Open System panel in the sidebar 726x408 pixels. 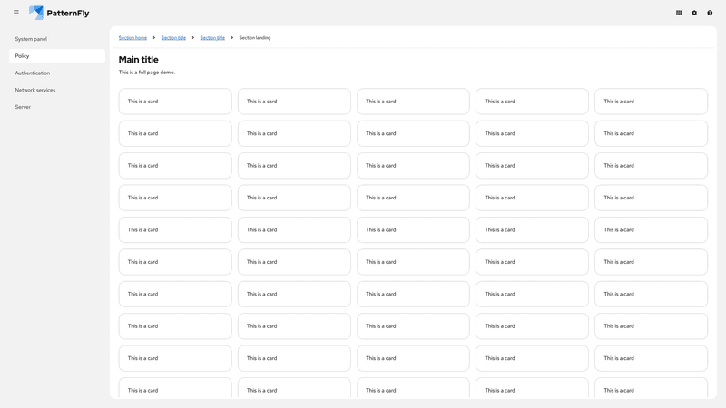[31, 39]
